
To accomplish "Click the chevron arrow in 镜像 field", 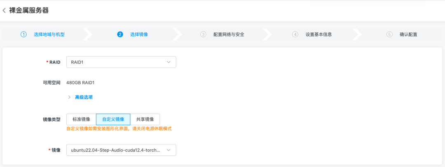I will pos(169,150).
